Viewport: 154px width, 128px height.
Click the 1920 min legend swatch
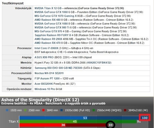point(7,110)
